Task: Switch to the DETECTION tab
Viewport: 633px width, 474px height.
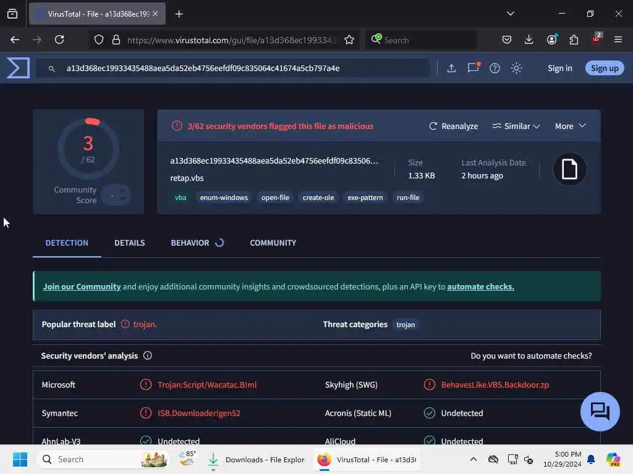Action: click(x=67, y=243)
